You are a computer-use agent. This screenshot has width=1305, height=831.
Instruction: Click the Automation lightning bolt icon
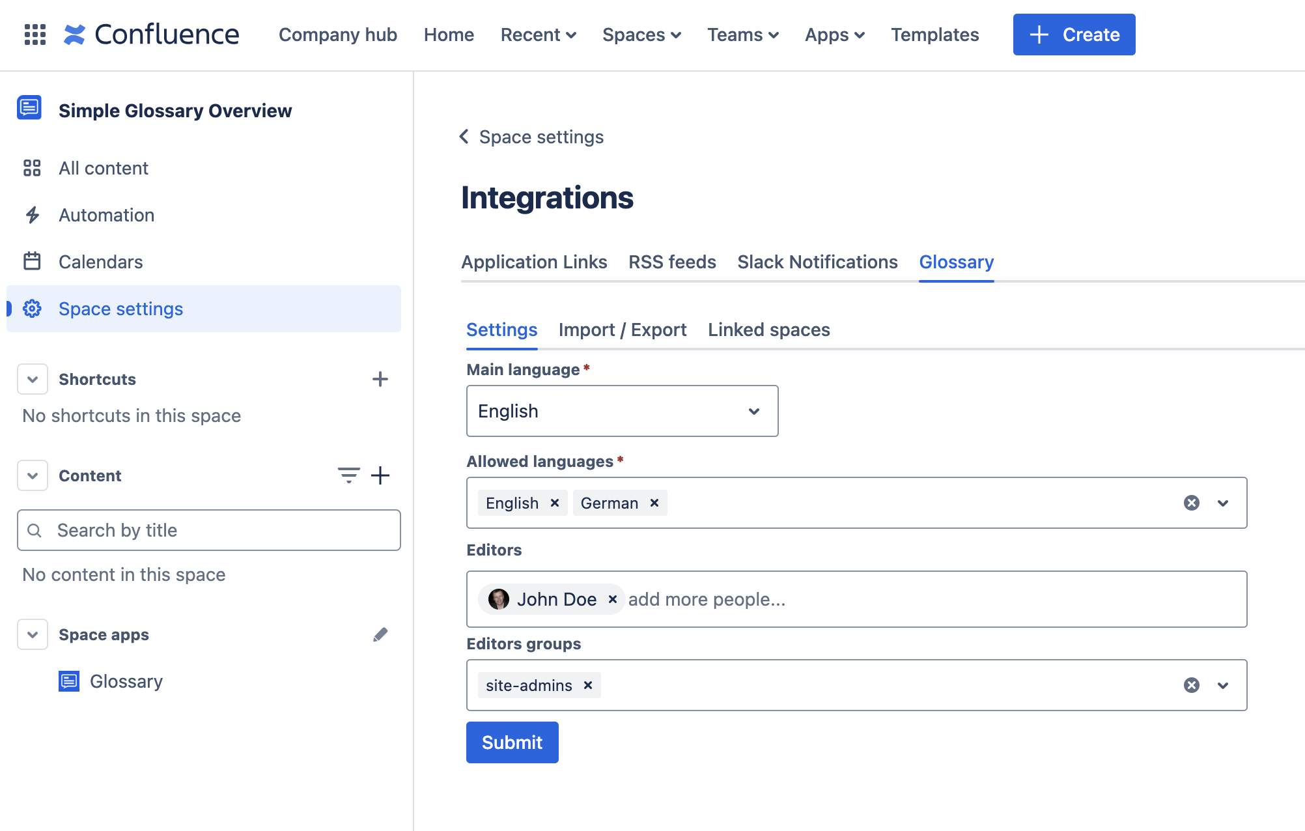(31, 215)
